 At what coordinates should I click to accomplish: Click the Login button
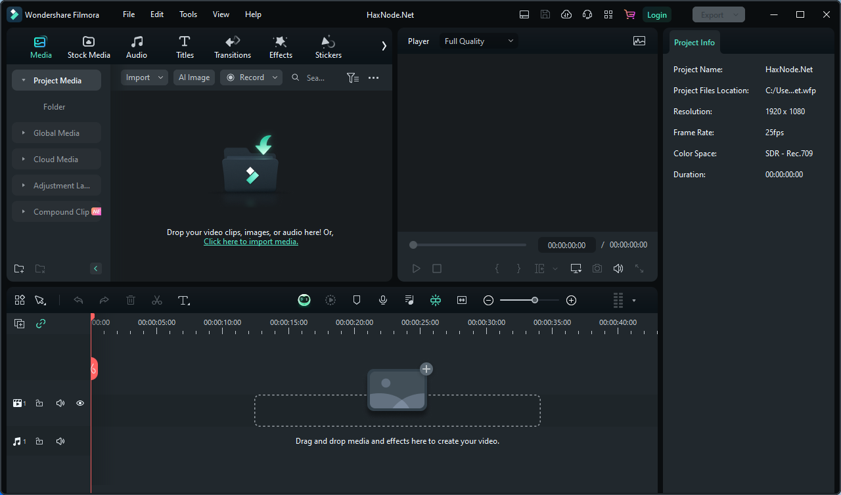click(x=656, y=14)
